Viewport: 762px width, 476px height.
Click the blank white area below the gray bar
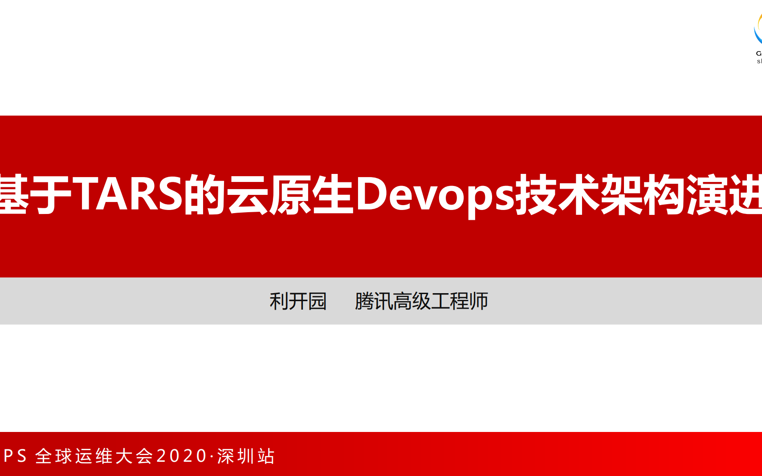381,378
